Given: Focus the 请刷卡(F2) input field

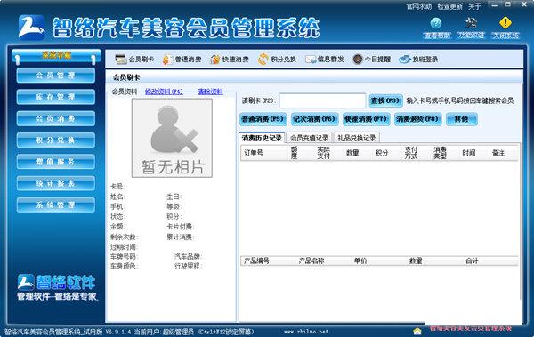Looking at the screenshot, I should (x=322, y=100).
